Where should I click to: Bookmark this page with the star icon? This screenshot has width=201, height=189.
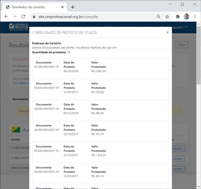click(167, 16)
